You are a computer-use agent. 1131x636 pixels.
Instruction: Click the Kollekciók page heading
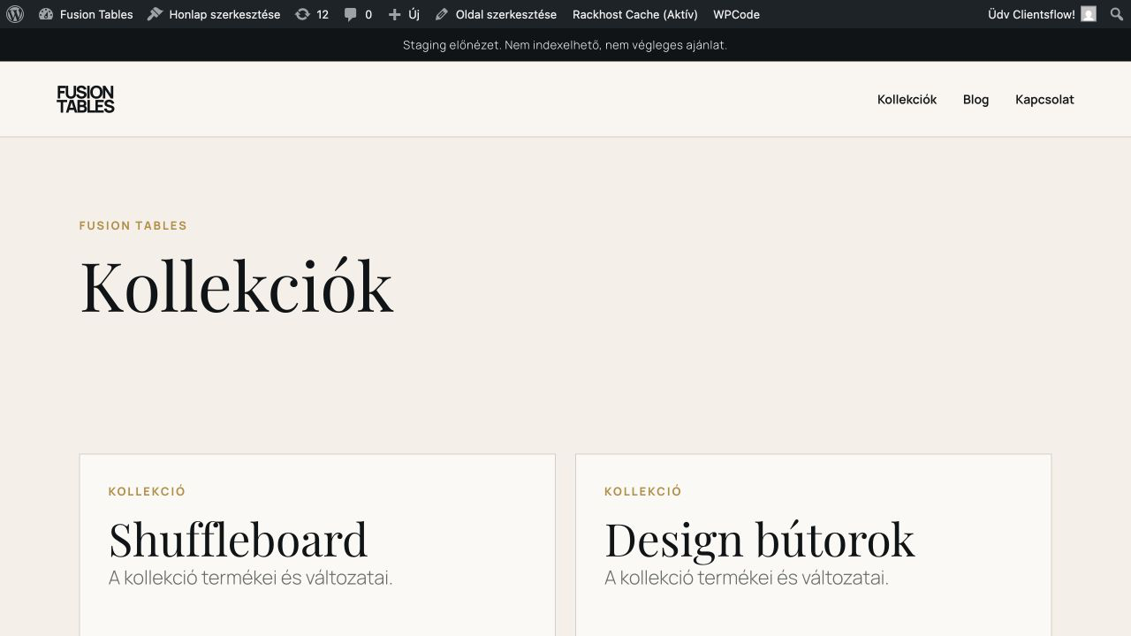coord(236,284)
